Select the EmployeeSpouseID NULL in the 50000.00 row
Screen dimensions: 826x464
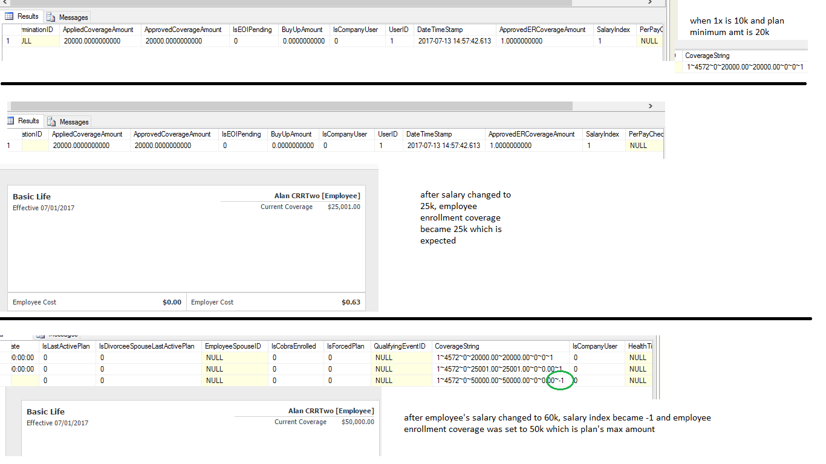tap(235, 381)
